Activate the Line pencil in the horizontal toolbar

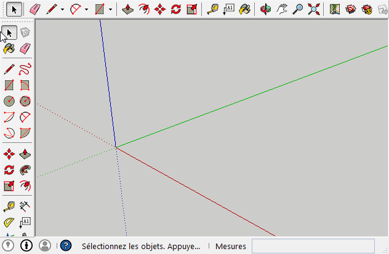click(x=52, y=9)
